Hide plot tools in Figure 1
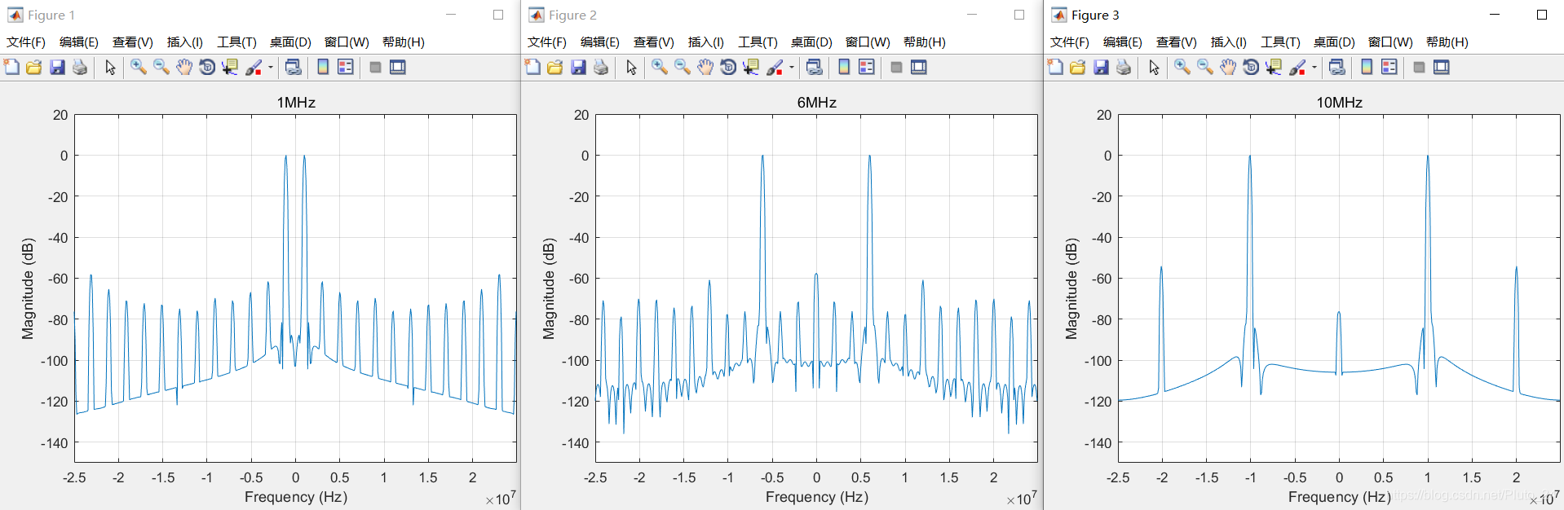Viewport: 1564px width, 510px height. click(x=375, y=67)
